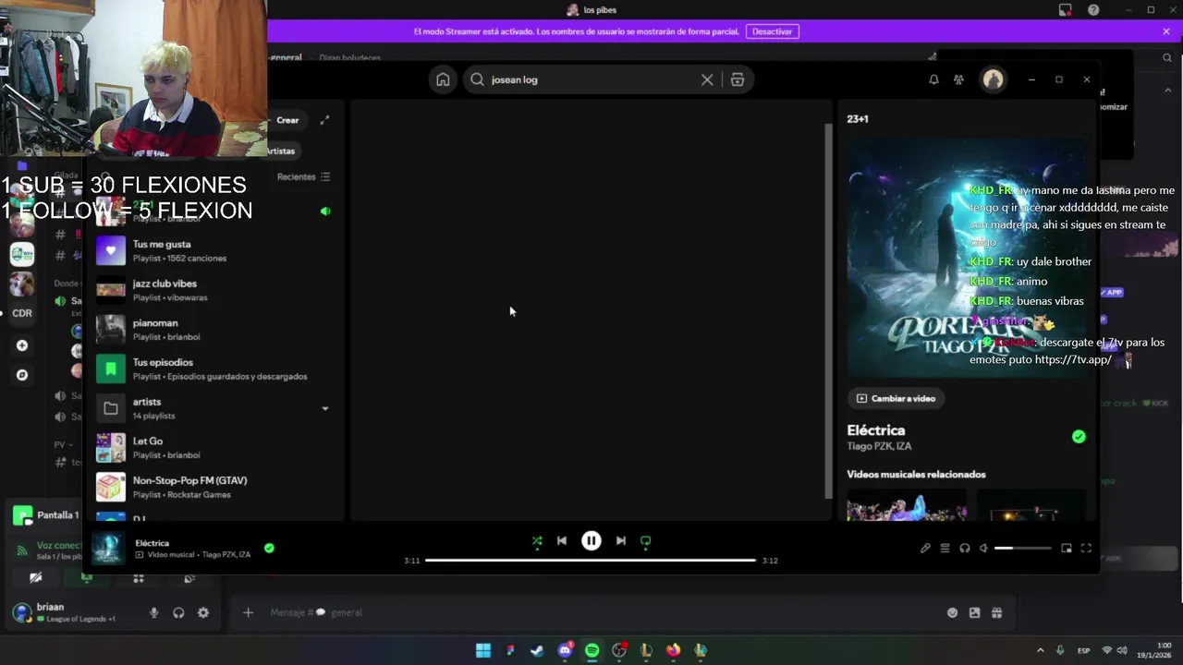Open the Spotify Browse icon beside search
Viewport: 1183px width, 665px height.
click(x=738, y=79)
